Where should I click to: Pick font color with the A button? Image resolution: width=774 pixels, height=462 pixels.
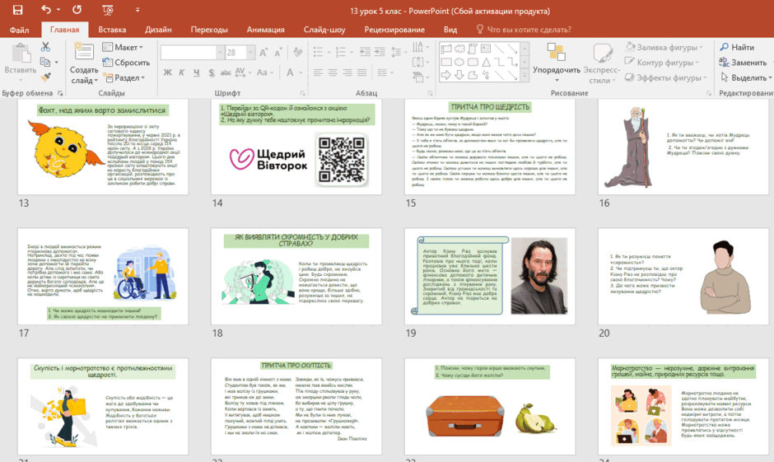[x=290, y=72]
